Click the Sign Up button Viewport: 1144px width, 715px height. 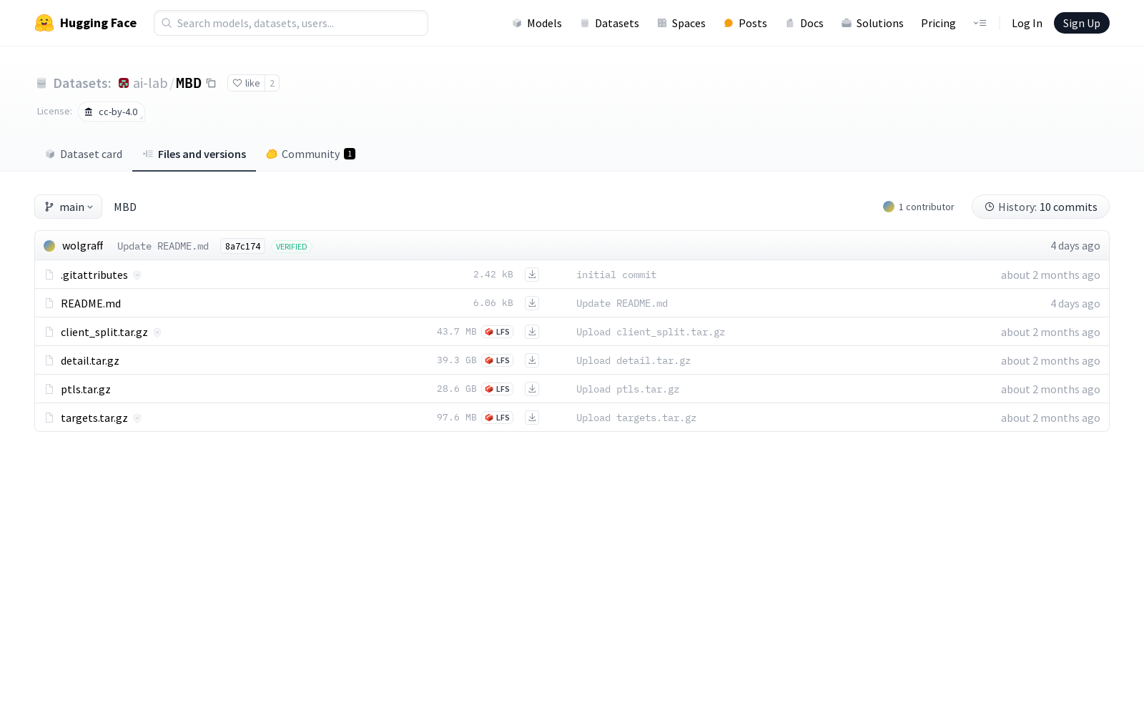[x=1081, y=23]
